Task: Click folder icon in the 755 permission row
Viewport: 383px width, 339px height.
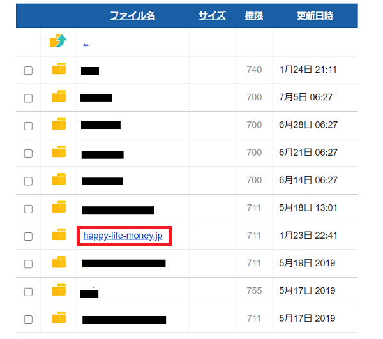Action: click(59, 290)
